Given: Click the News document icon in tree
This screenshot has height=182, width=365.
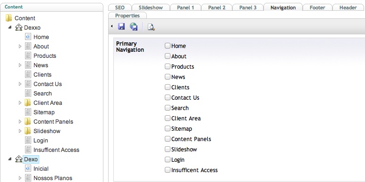Looking at the screenshot, I should pos(28,65).
